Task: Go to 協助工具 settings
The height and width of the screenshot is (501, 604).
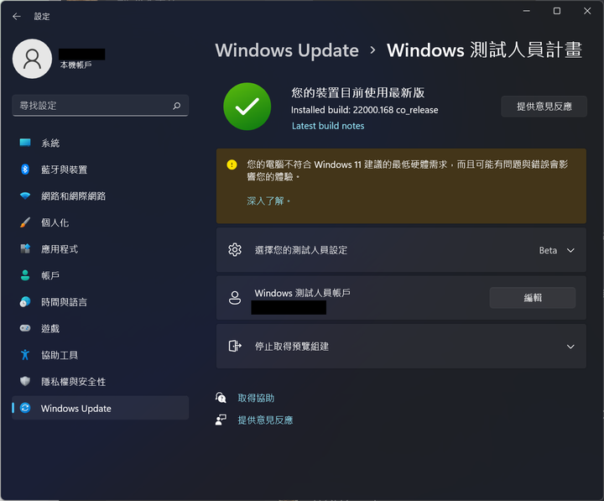Action: click(100, 354)
